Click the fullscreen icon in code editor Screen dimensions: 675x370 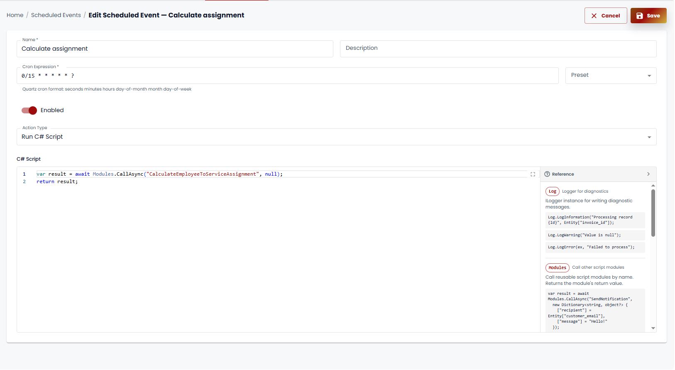point(533,174)
